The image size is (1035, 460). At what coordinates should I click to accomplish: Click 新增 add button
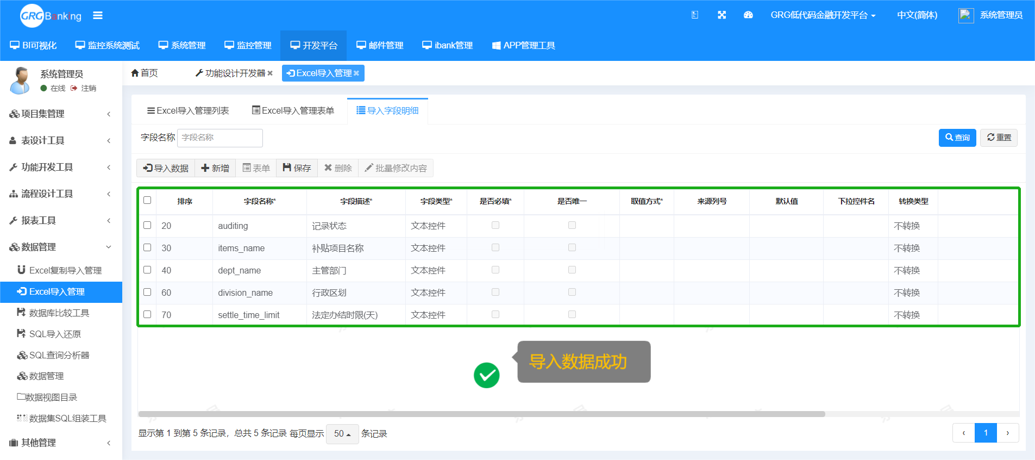point(215,168)
